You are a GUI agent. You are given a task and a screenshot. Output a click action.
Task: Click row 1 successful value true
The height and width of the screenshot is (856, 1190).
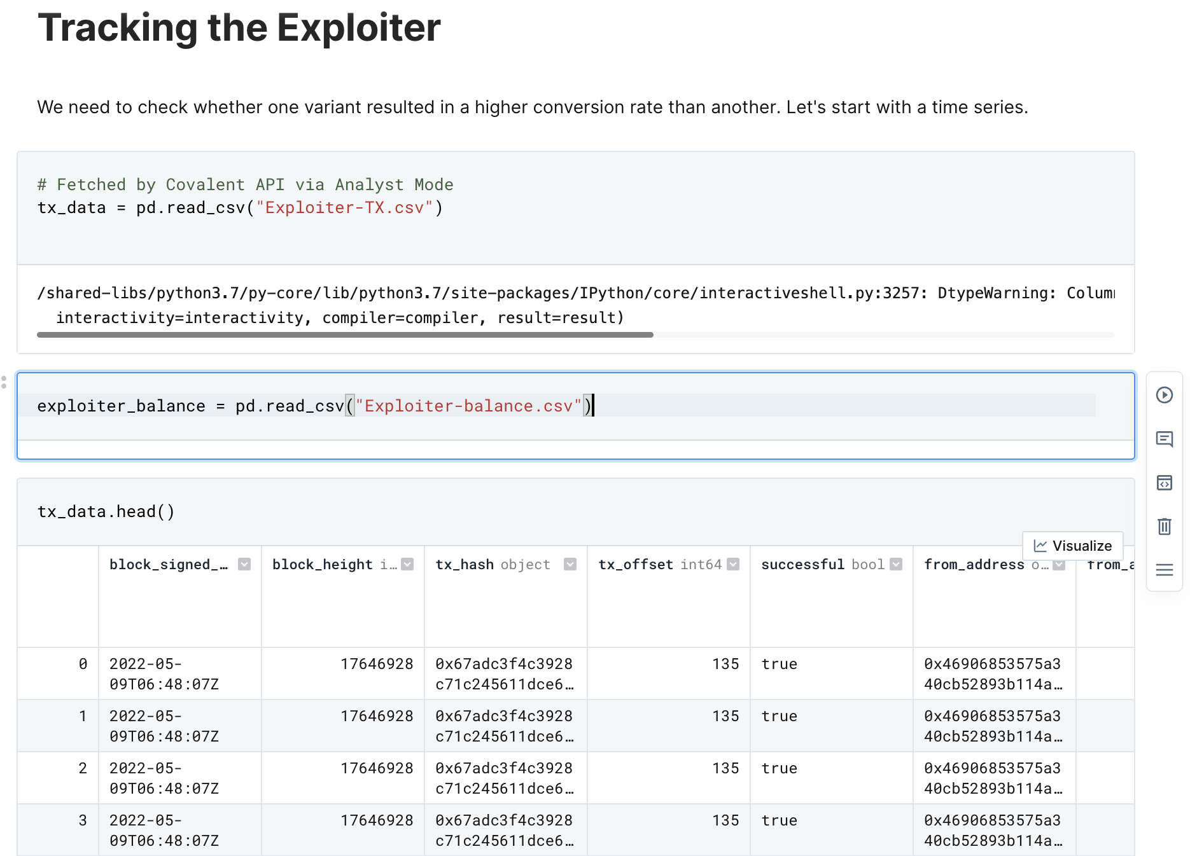780,716
